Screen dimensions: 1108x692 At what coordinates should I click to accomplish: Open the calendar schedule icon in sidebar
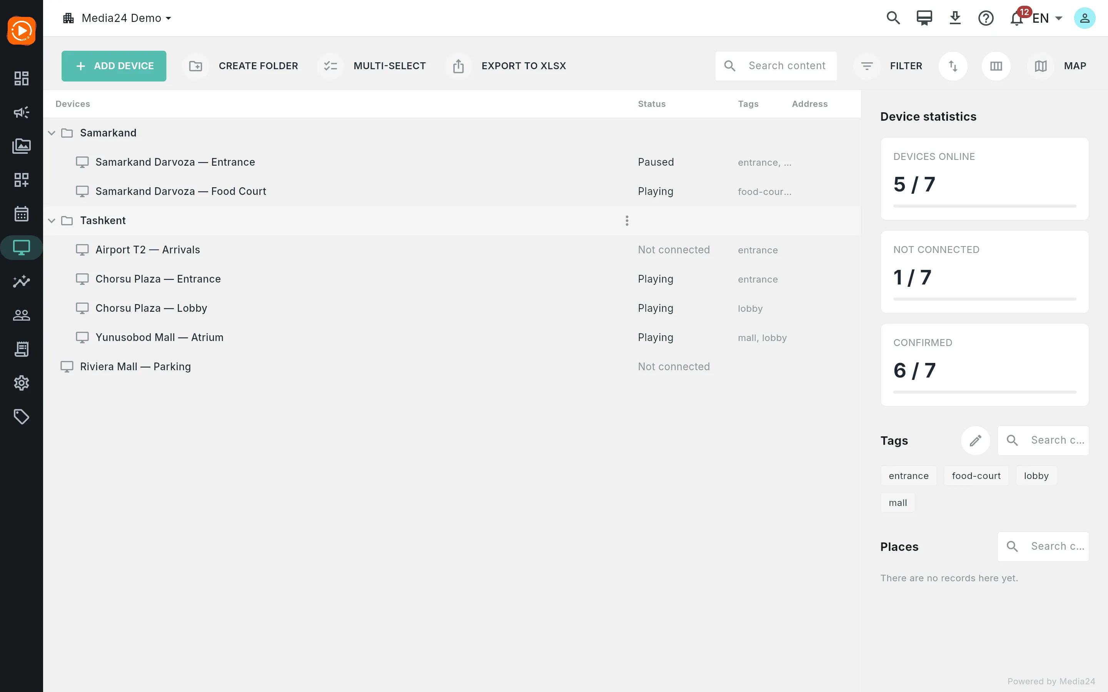click(x=22, y=214)
